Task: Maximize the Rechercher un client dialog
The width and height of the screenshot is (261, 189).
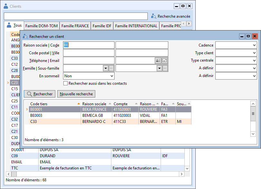Action: pos(248,36)
